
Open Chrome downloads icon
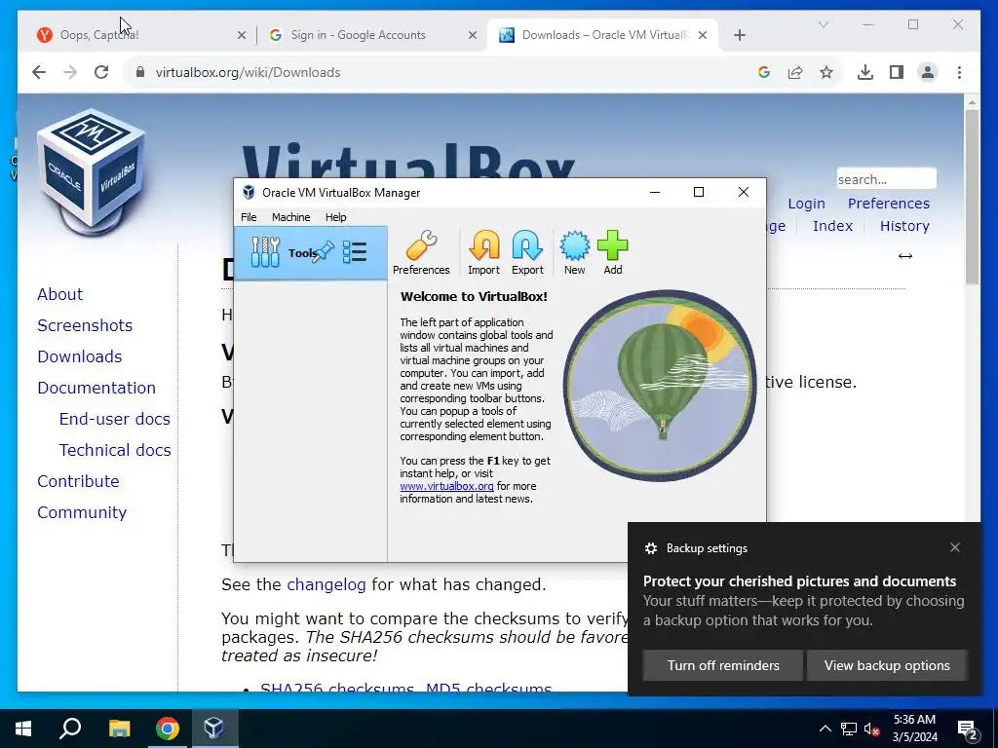[x=865, y=72]
